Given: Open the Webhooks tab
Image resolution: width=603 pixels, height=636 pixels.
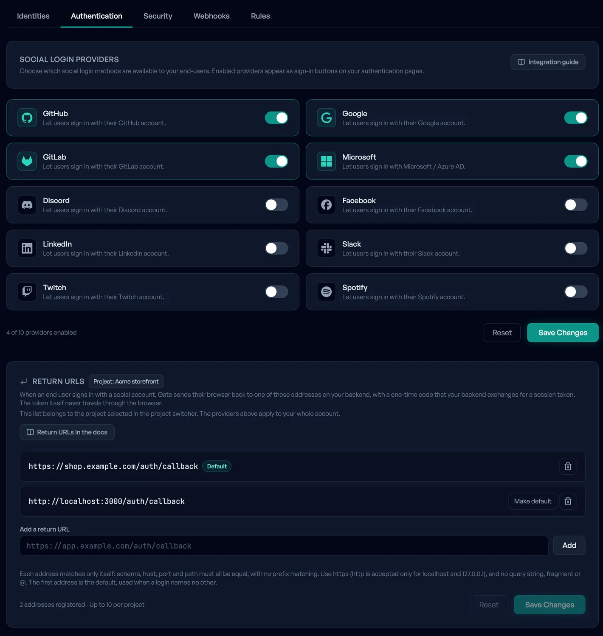Looking at the screenshot, I should 211,16.
